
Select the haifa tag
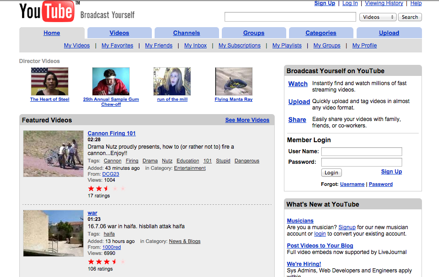click(109, 234)
